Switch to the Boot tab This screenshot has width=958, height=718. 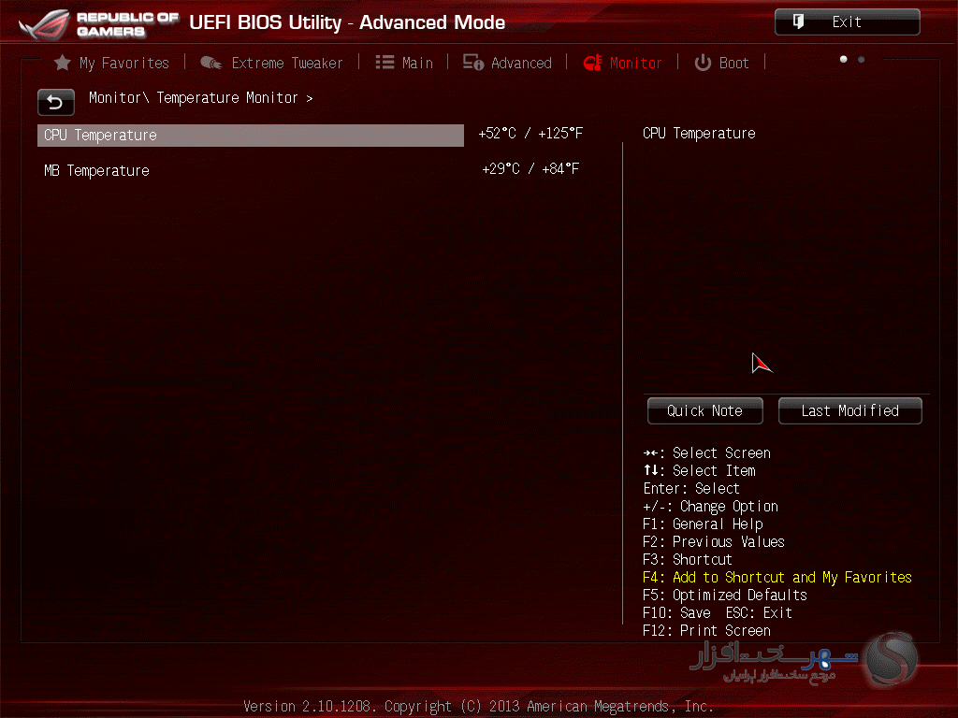pyautogui.click(x=733, y=63)
